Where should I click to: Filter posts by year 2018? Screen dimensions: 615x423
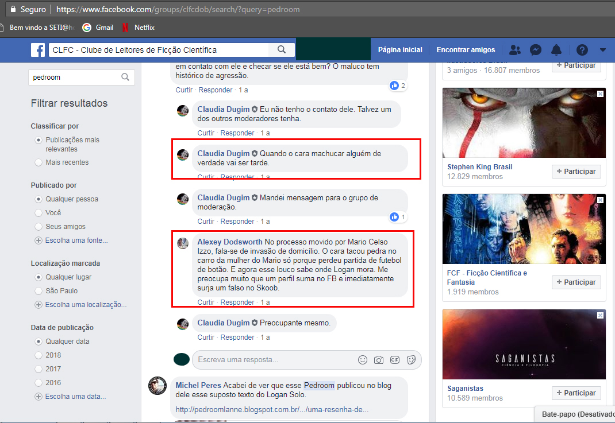pos(39,355)
